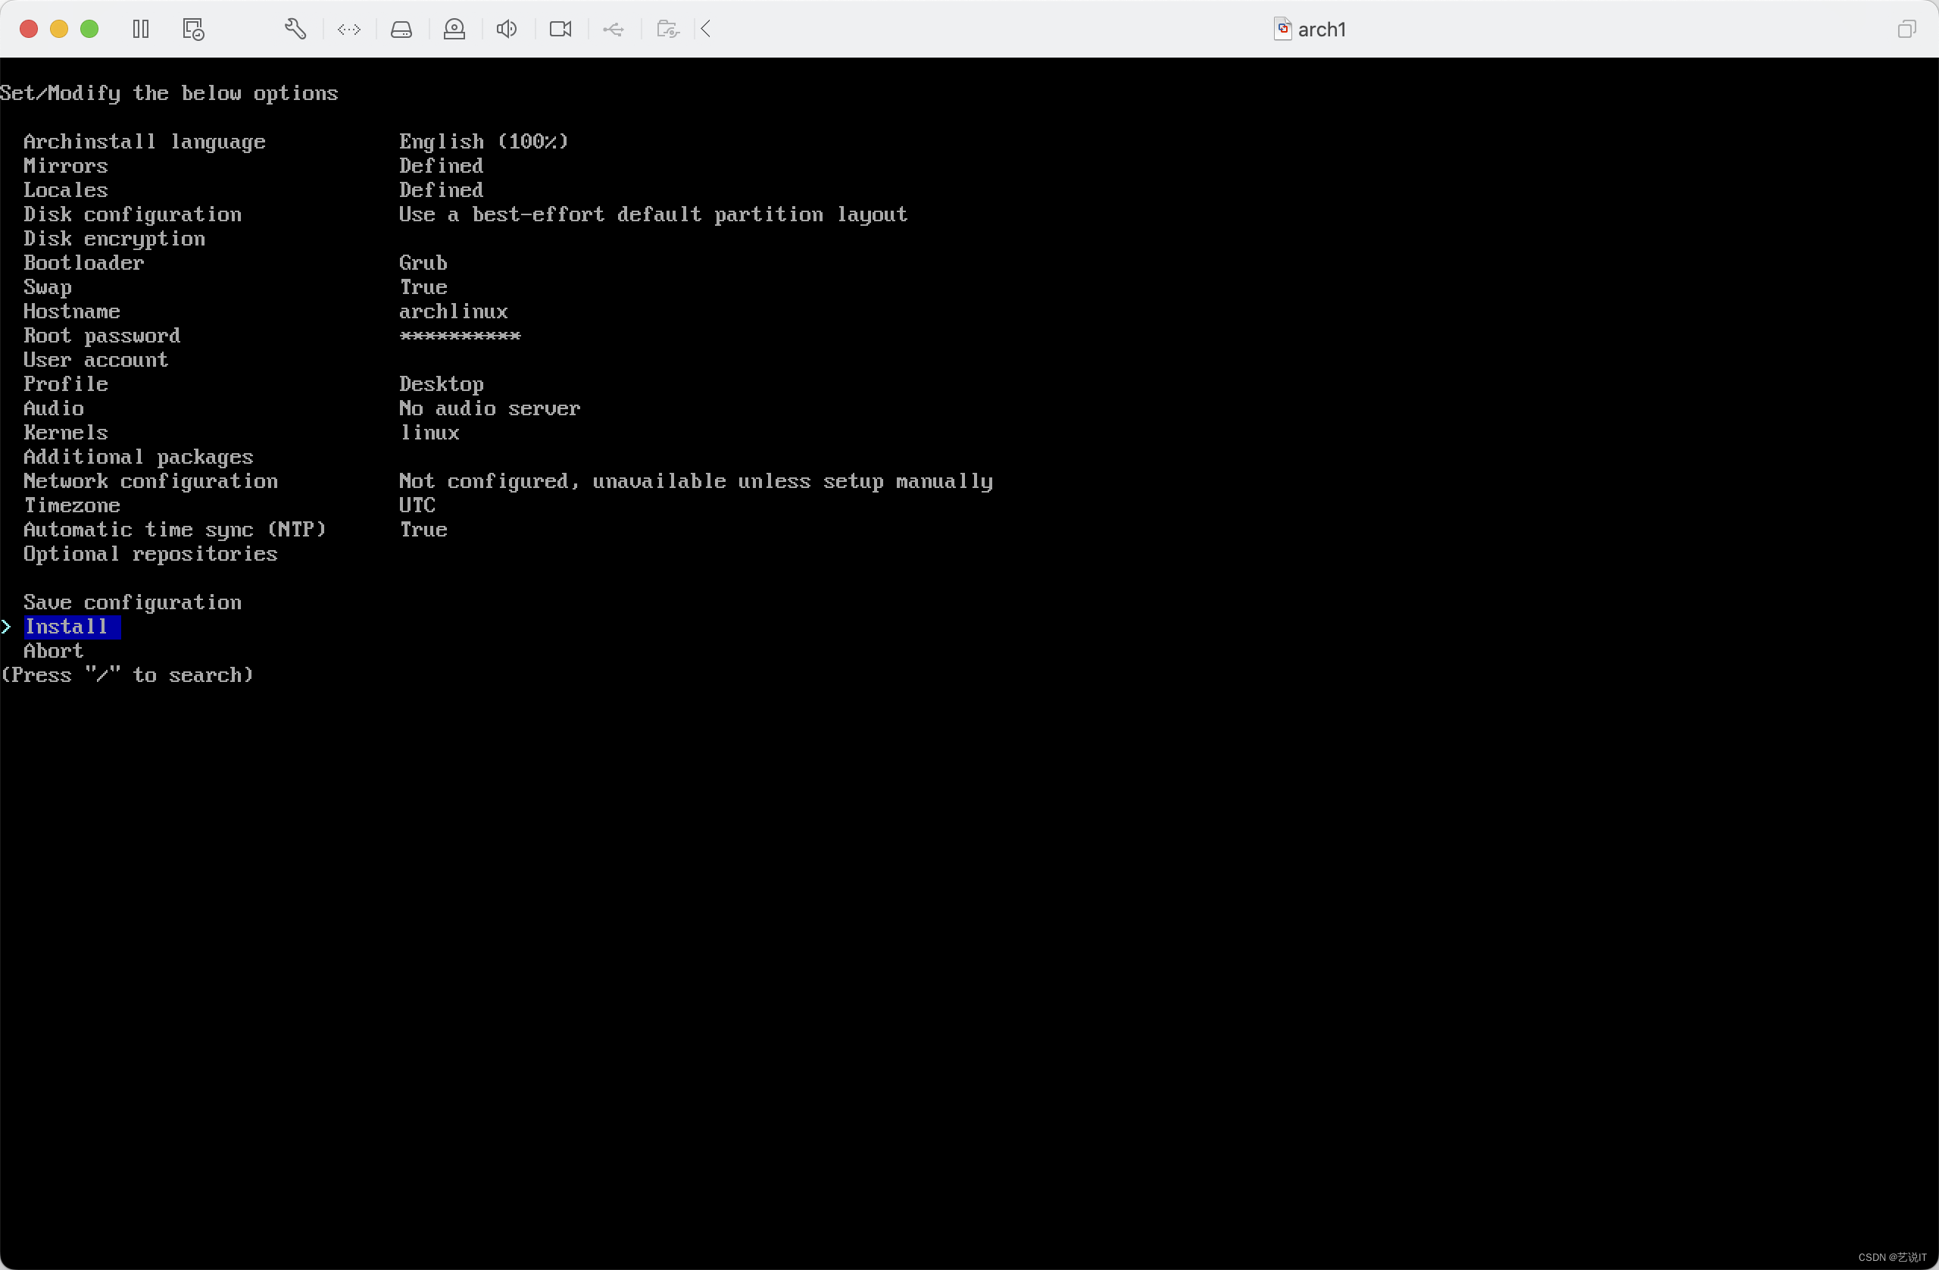Select the Swap True option

[x=47, y=287]
